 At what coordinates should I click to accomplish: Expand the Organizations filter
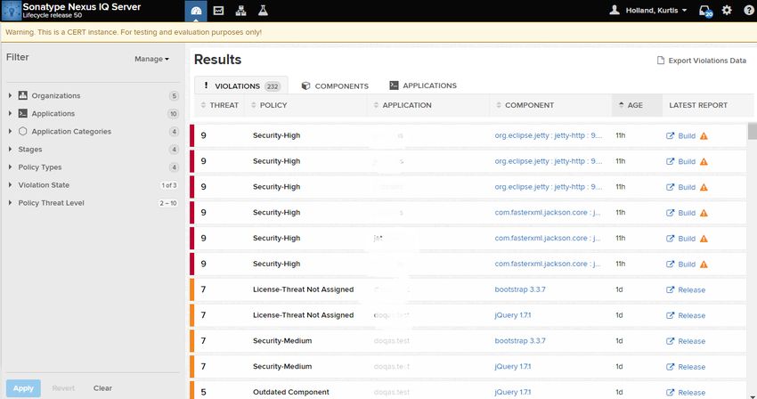[10, 95]
